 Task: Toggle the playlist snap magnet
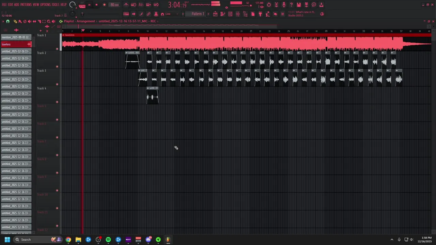8,21
